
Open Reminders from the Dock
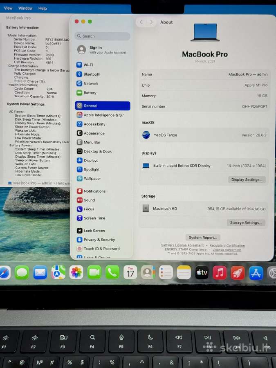pyautogui.click(x=166, y=272)
